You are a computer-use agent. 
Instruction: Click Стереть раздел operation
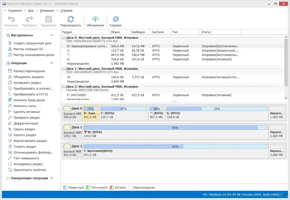[25, 147]
